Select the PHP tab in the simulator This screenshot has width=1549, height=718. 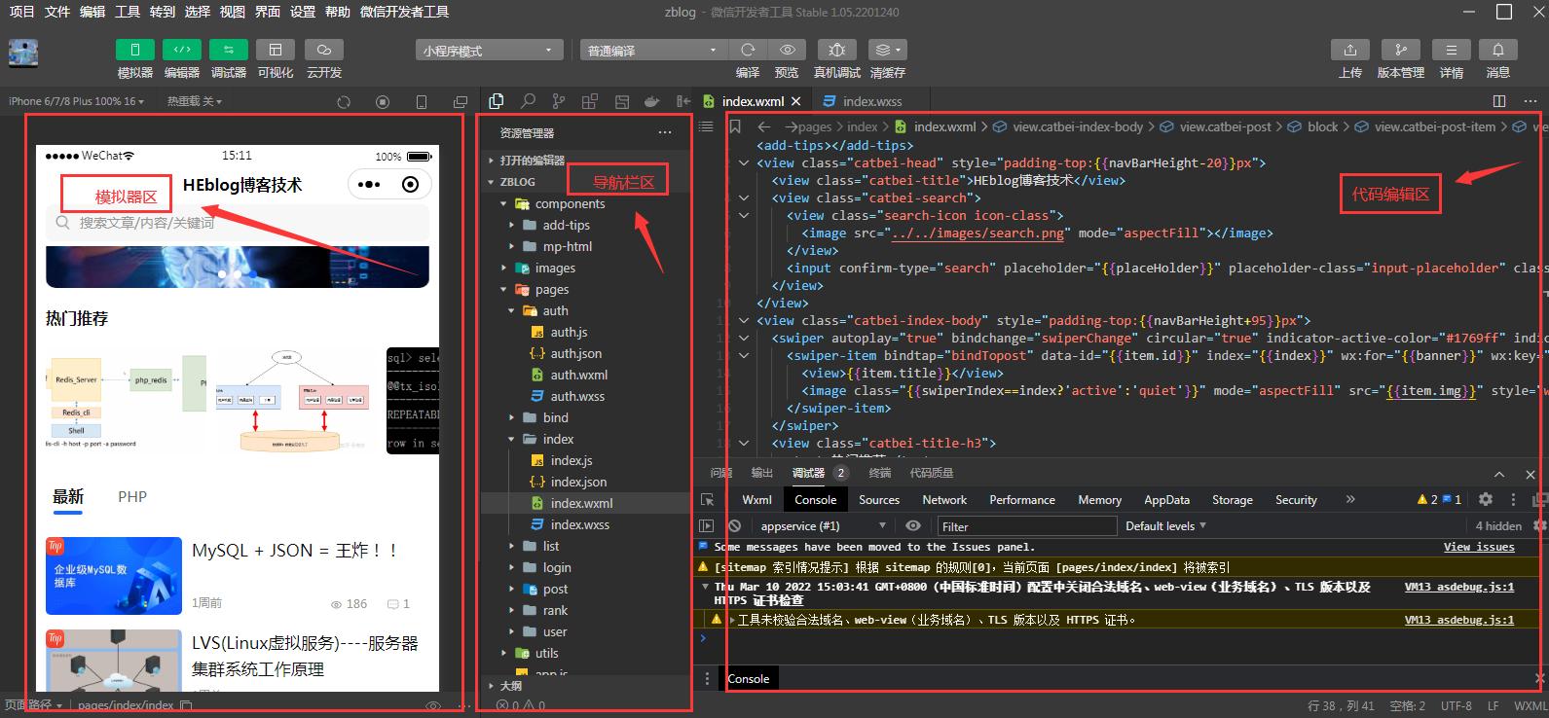pyautogui.click(x=132, y=497)
